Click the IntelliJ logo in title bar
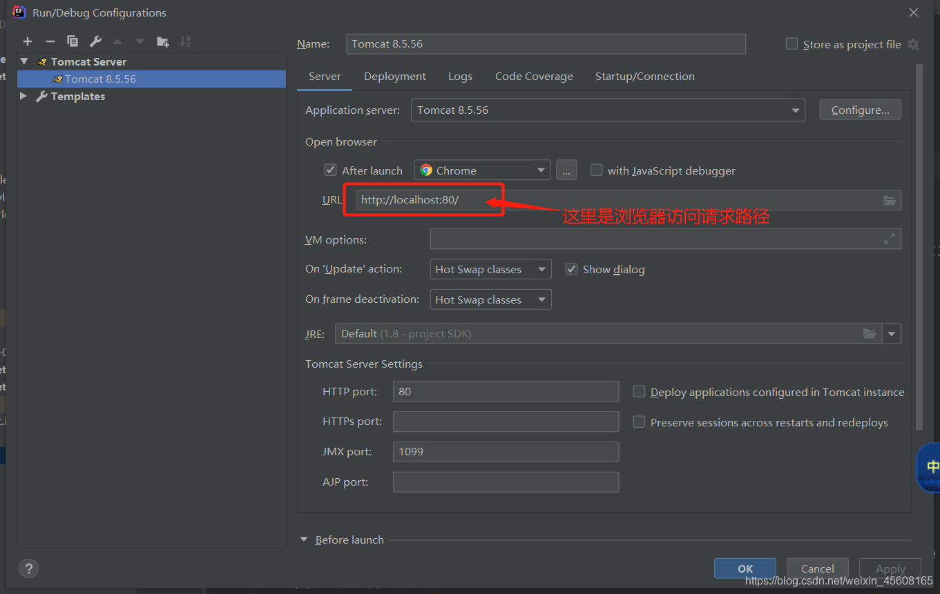This screenshot has height=594, width=940. tap(19, 12)
